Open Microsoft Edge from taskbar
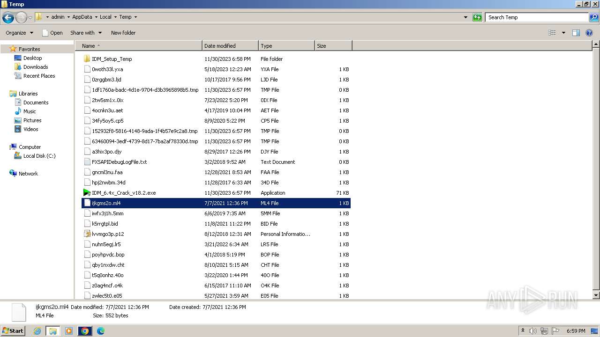Viewport: 600px width, 337px height. [101, 331]
